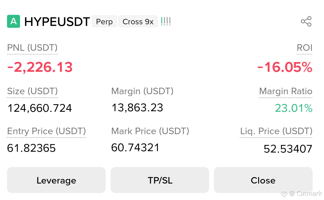Open the TP/SL settings button

click(160, 180)
